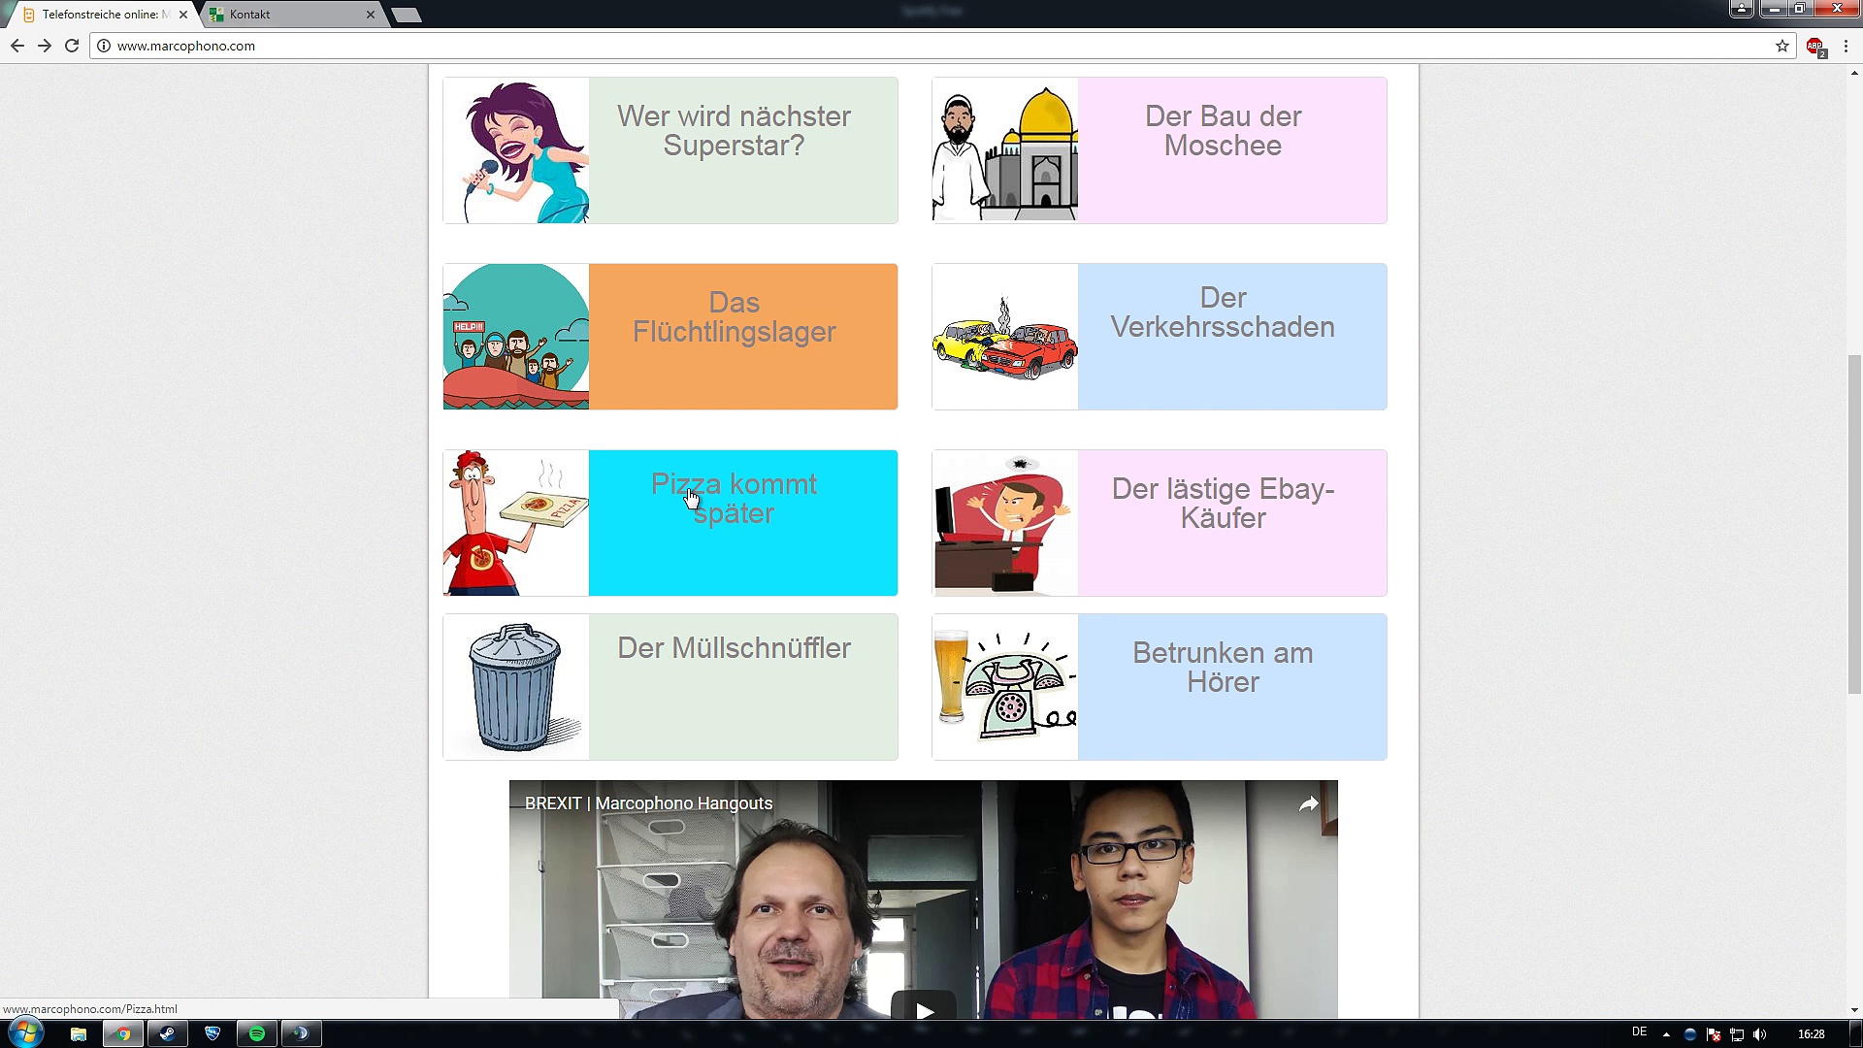Open Steam from the taskbar
The width and height of the screenshot is (1863, 1048).
click(167, 1033)
